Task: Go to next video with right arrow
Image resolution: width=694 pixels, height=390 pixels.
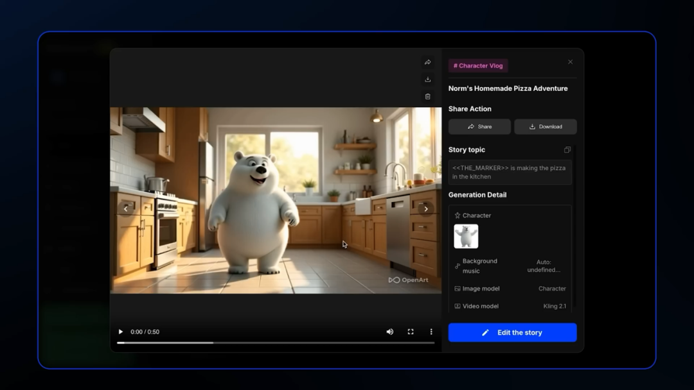Action: (x=425, y=208)
